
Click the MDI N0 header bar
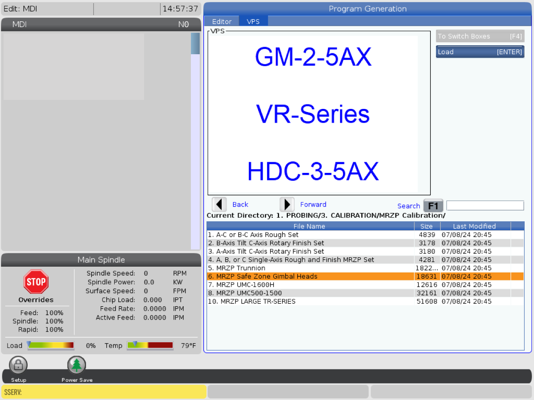coord(101,24)
